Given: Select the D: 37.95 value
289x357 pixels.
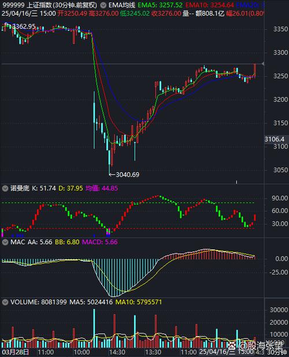Looking at the screenshot, I should pyautogui.click(x=71, y=188).
